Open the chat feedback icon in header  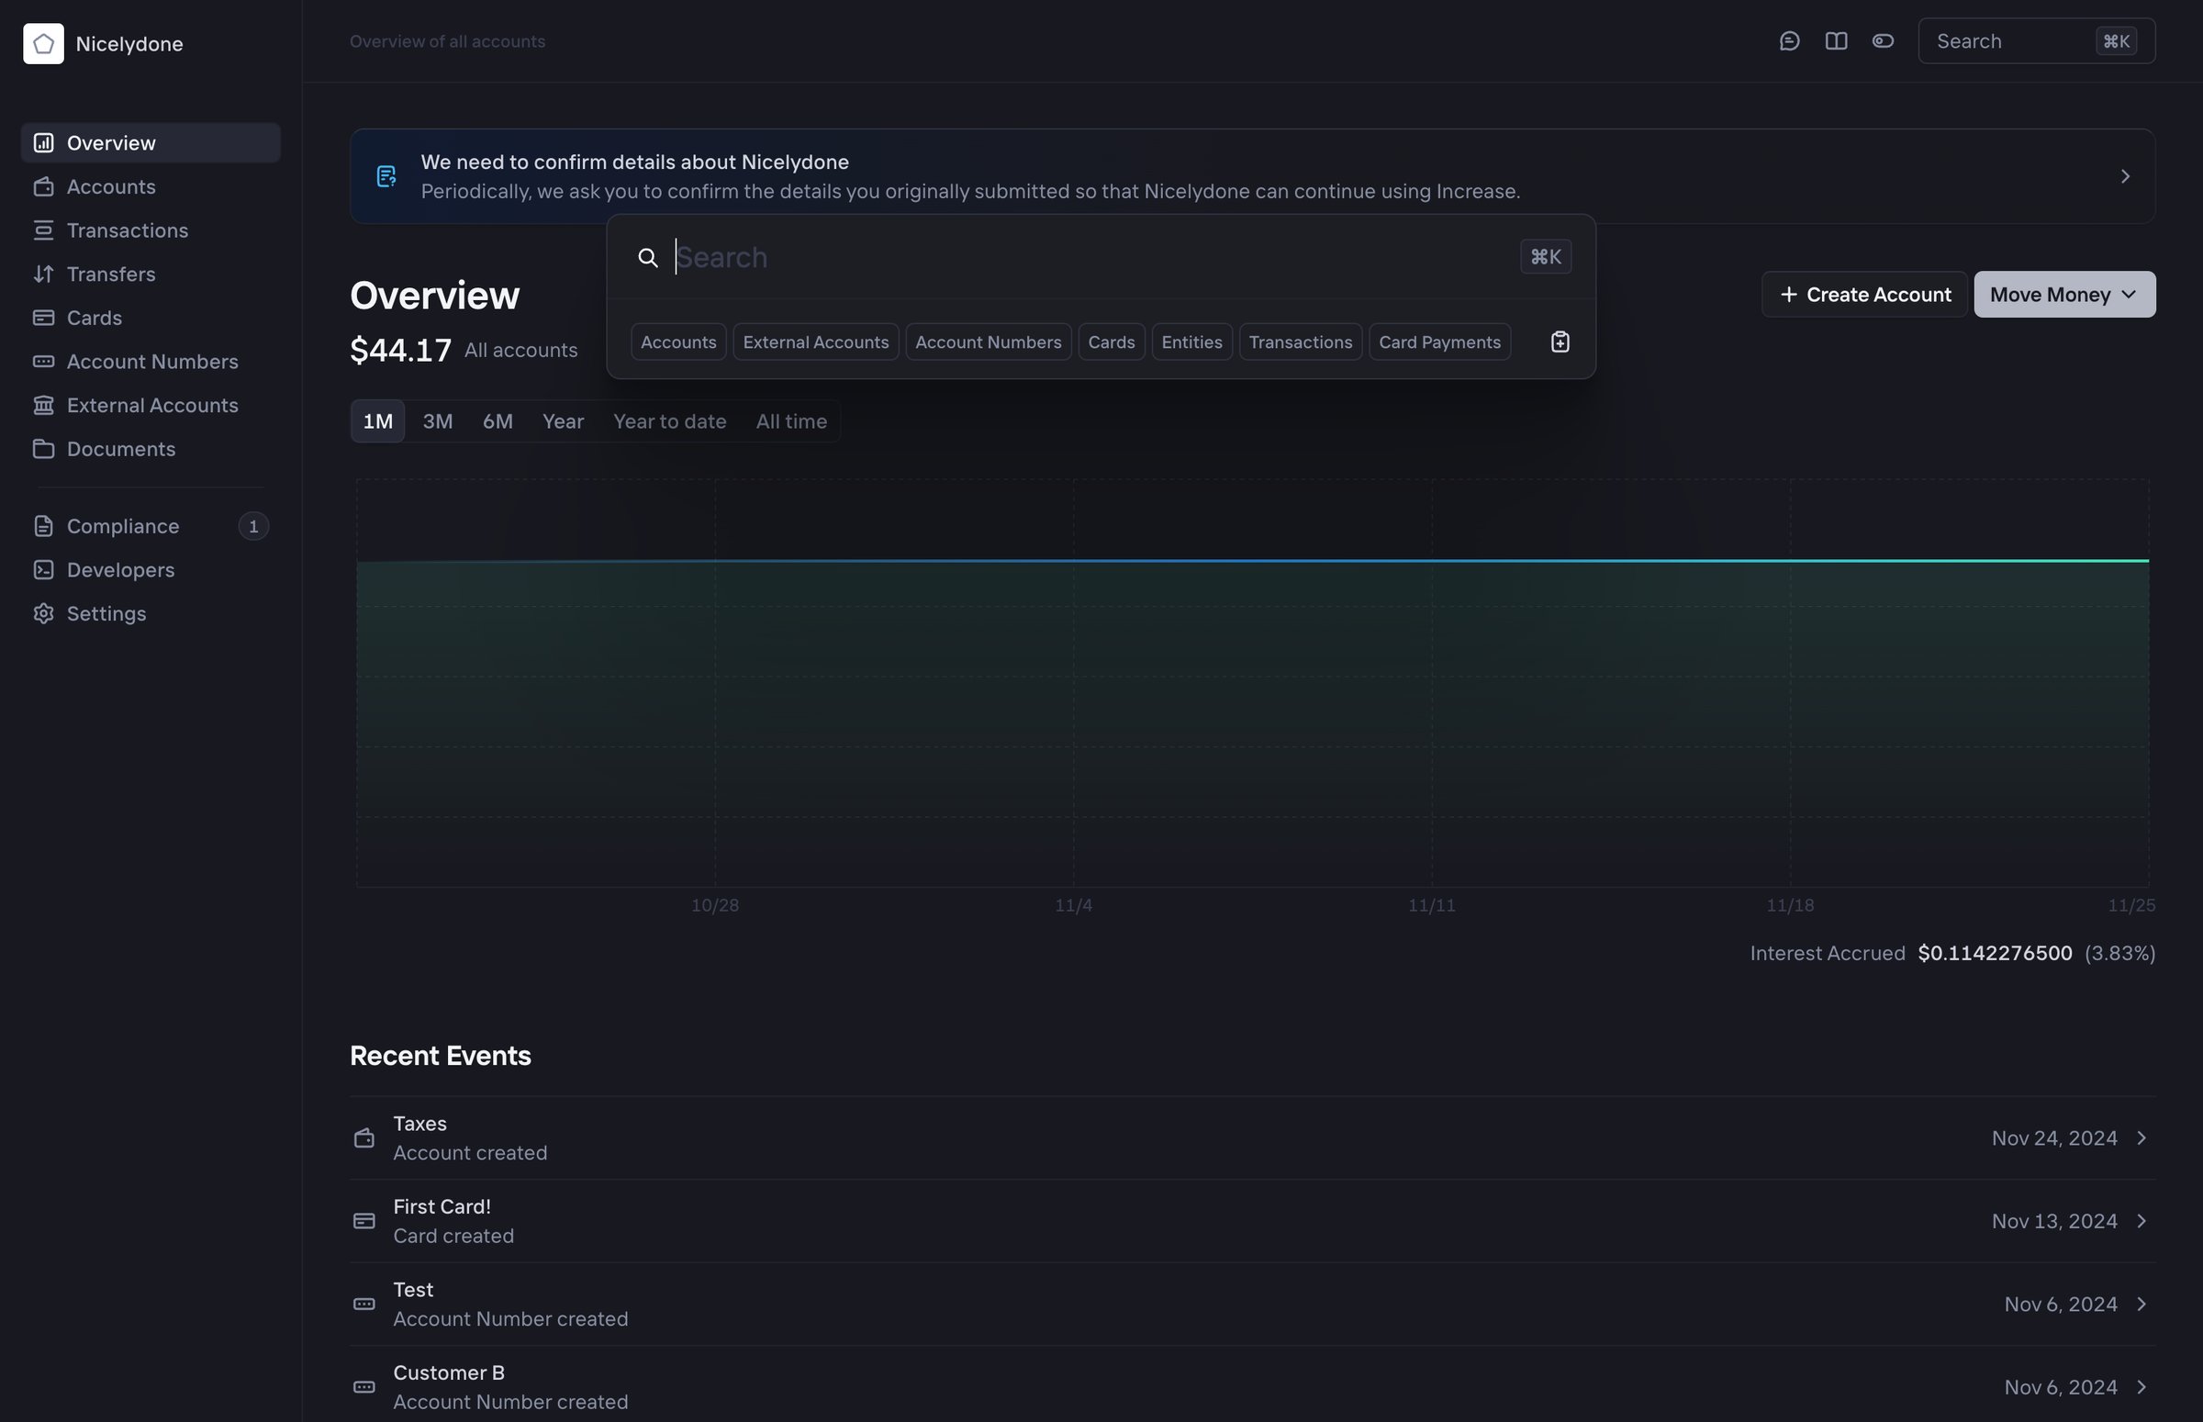click(x=1789, y=41)
